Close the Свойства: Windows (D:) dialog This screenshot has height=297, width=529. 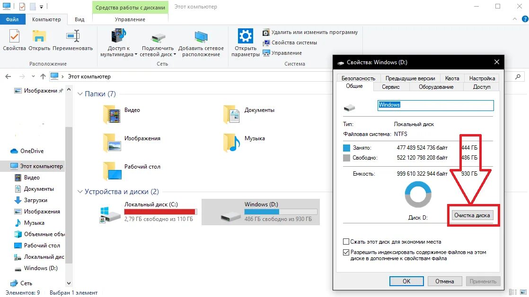point(497,62)
